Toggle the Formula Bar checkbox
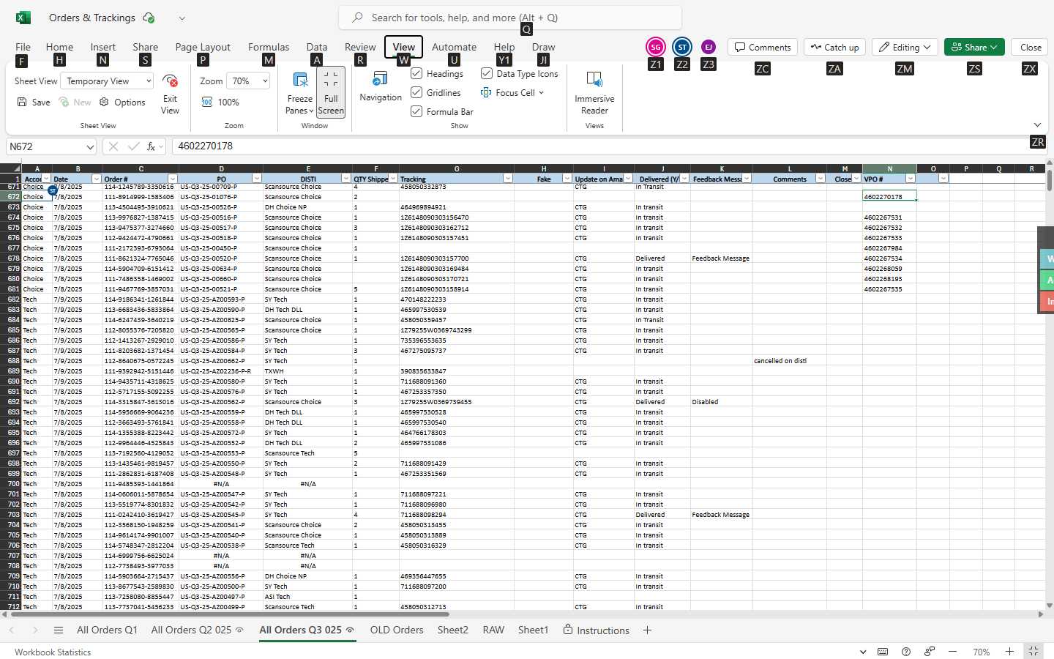Image resolution: width=1054 pixels, height=659 pixels. coord(416,111)
